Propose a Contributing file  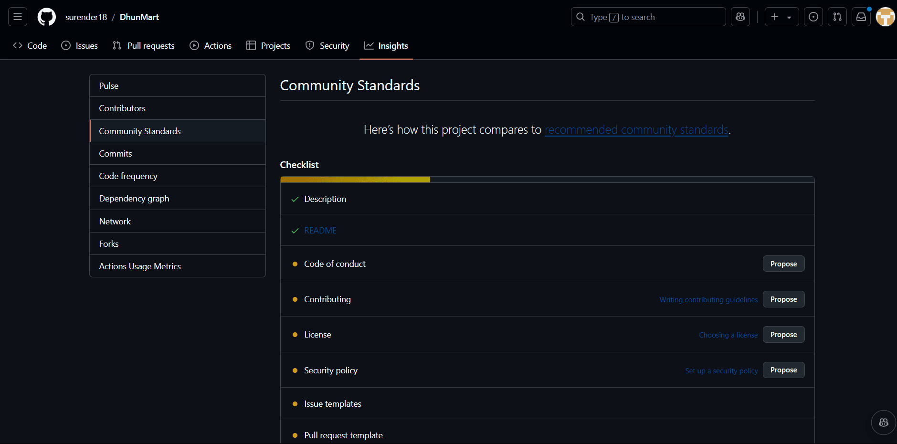coord(783,299)
